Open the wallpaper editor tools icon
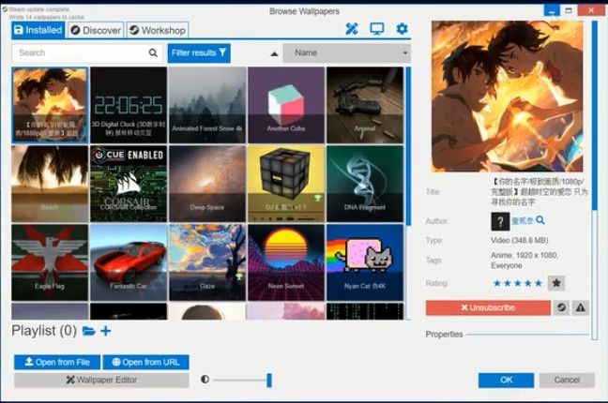Image resolution: width=608 pixels, height=403 pixels. [x=352, y=29]
